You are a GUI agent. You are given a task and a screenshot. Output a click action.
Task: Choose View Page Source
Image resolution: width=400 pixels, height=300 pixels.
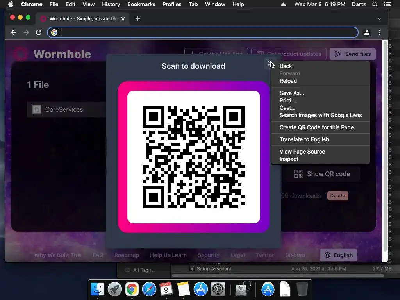302,152
